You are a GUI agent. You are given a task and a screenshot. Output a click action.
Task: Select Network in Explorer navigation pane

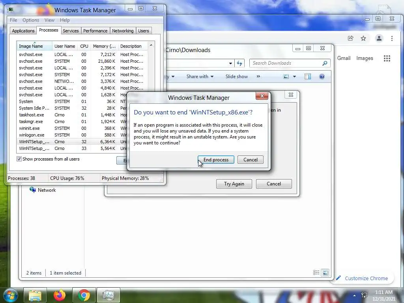click(x=43, y=190)
